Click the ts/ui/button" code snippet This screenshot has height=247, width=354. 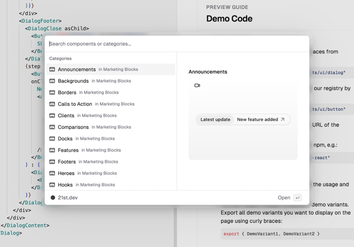(x=329, y=109)
